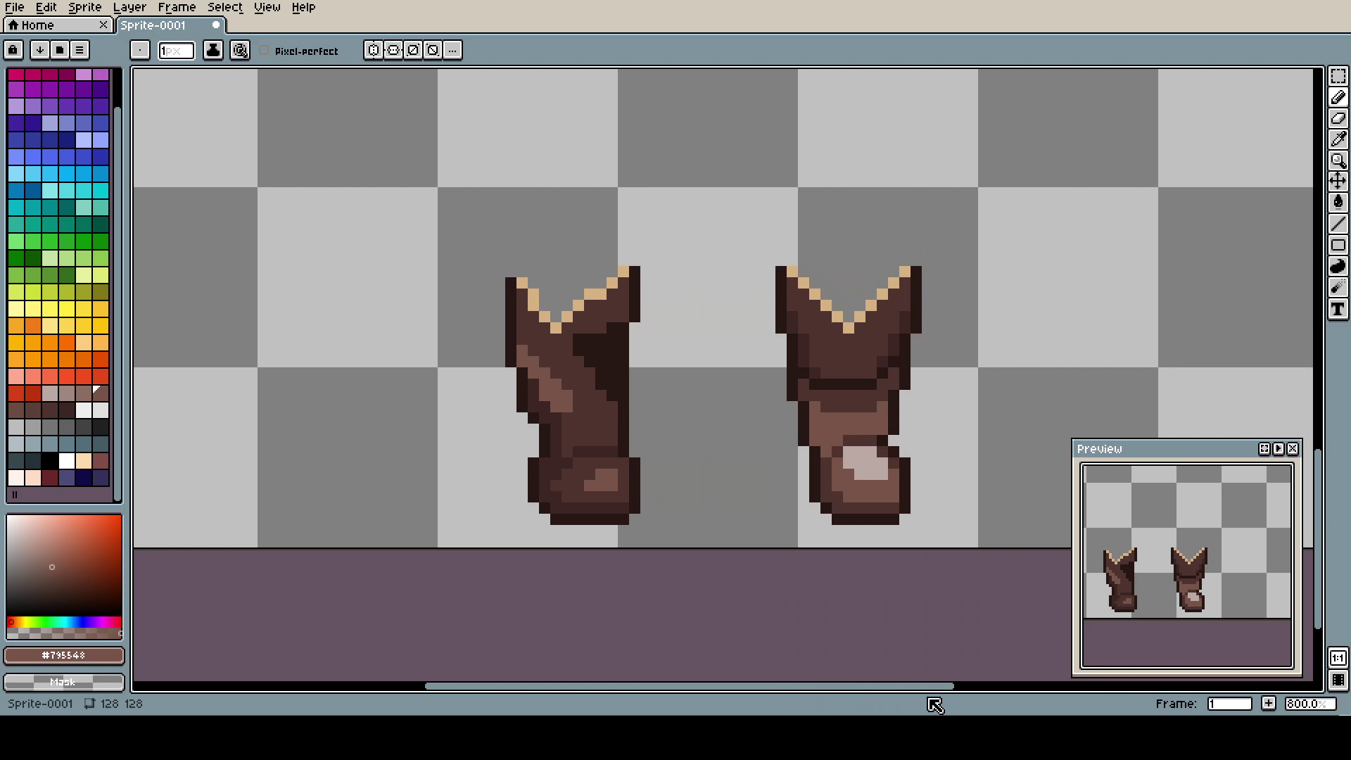Activate the Zoom magnifier tool
The width and height of the screenshot is (1351, 760).
pyautogui.click(x=1338, y=160)
